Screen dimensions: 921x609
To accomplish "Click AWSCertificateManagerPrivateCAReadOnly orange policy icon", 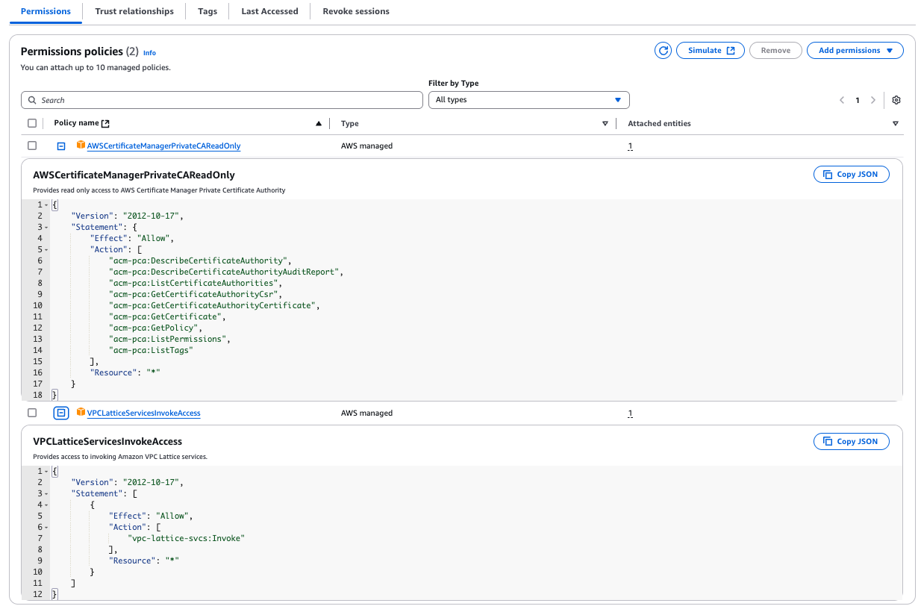I will [81, 146].
